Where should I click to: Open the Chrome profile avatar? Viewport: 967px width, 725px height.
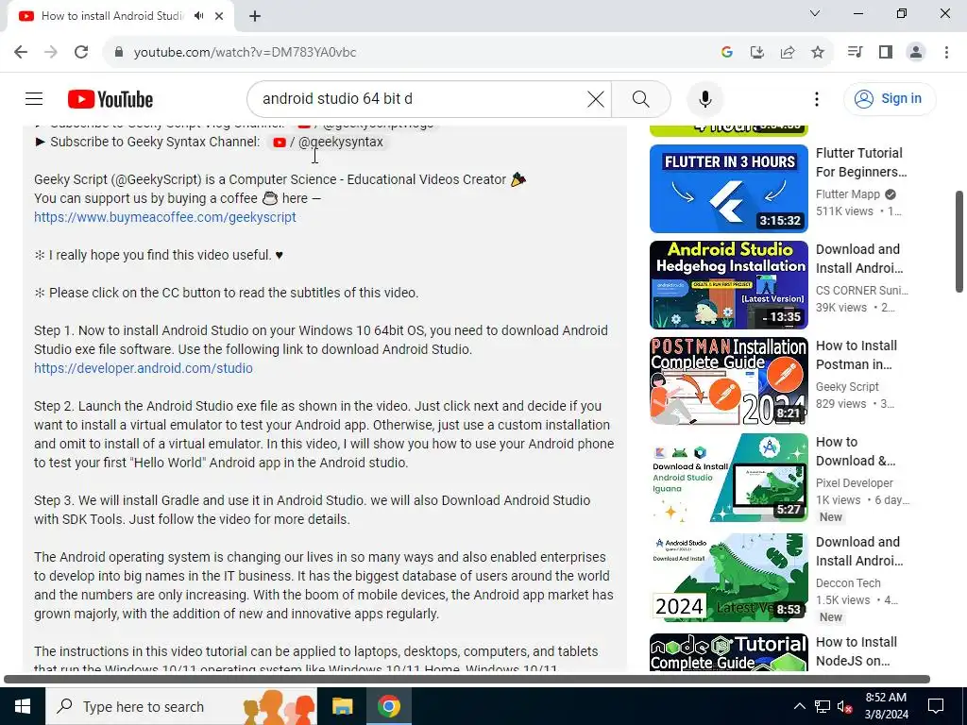coord(916,53)
